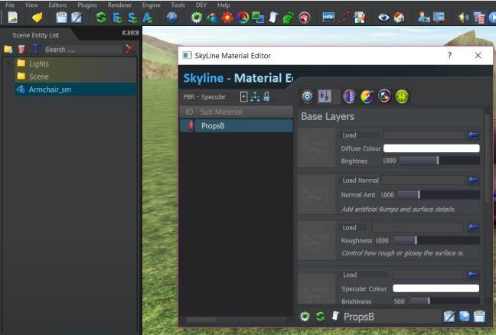The width and height of the screenshot is (496, 335).
Task: Click the white scroll script toolbar icon
Action: tap(273, 18)
